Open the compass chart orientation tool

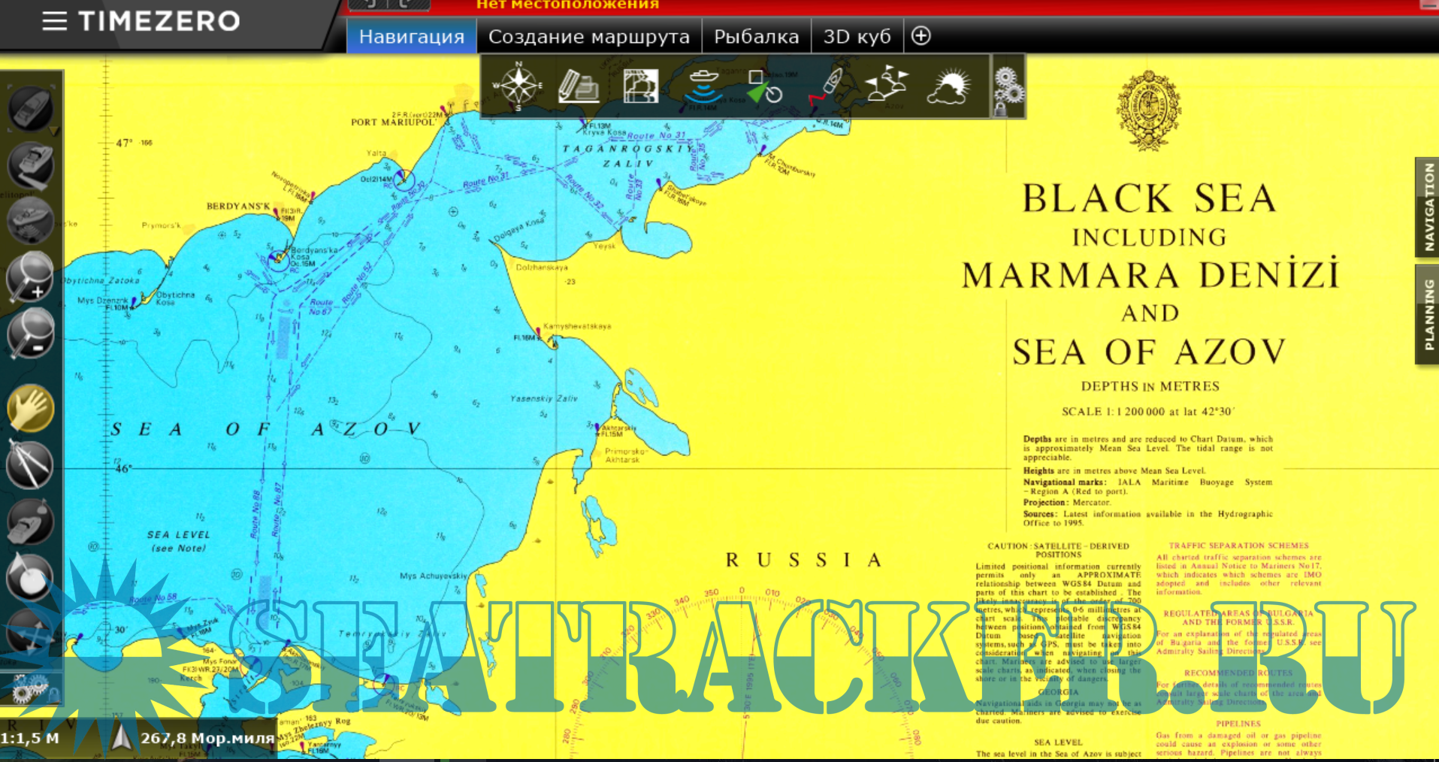tap(518, 86)
